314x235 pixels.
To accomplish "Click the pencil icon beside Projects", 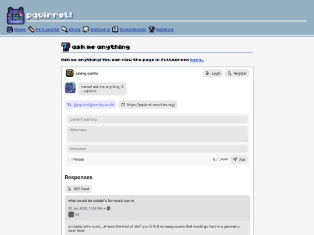I will [31, 30].
